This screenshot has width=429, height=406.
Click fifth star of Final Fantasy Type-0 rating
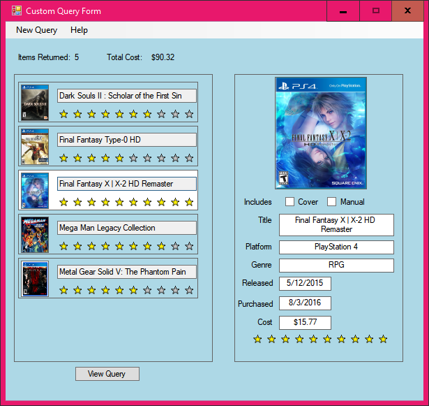point(119,158)
